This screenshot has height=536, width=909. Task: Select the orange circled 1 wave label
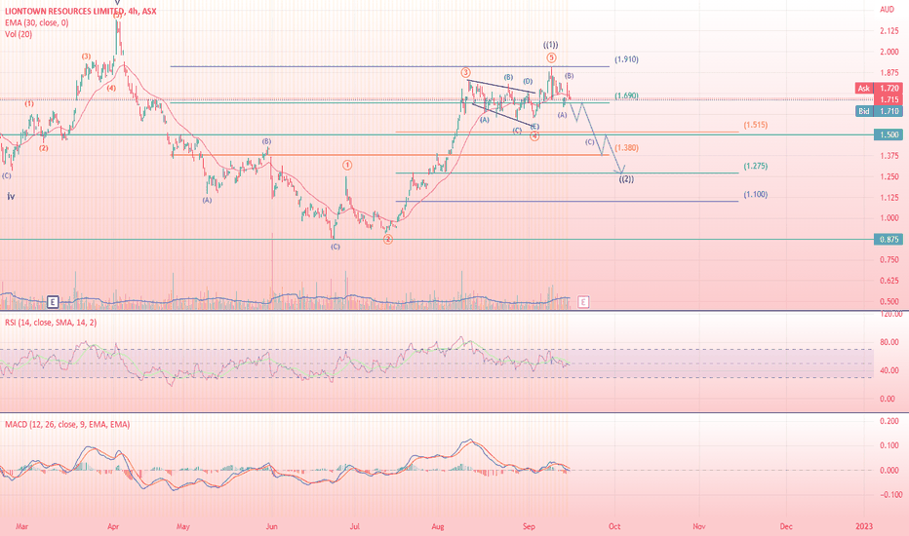click(x=346, y=165)
